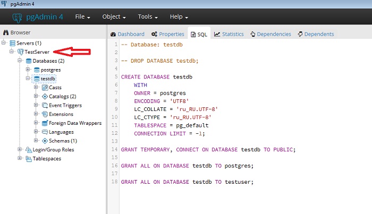Click the pgAdmin 4 elephant logo
372x214 pixels.
point(17,18)
